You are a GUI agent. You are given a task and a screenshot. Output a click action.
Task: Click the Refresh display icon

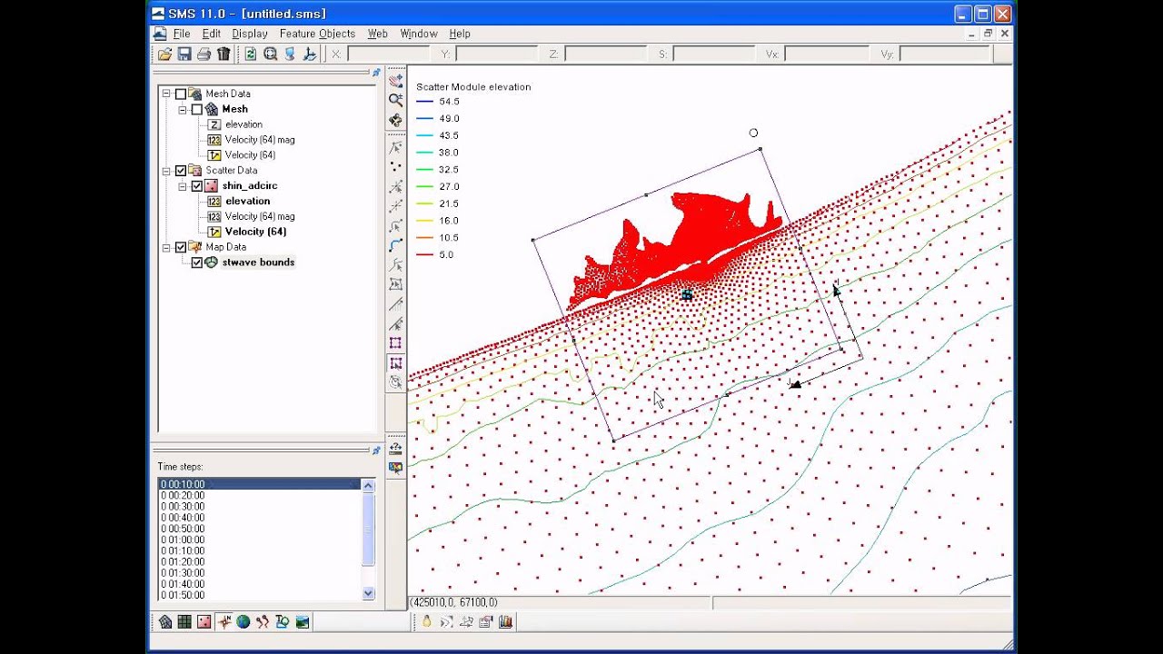tap(251, 54)
